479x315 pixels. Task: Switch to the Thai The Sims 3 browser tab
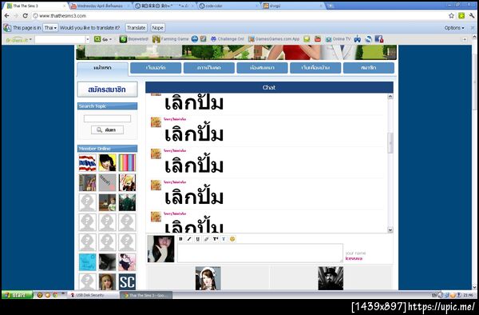point(35,6)
